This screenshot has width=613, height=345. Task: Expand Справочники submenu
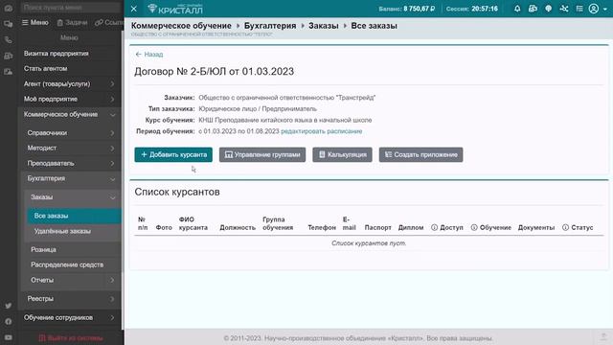72,133
